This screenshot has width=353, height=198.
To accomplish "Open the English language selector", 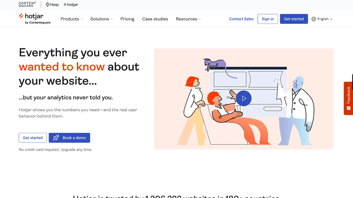I will coord(322,19).
